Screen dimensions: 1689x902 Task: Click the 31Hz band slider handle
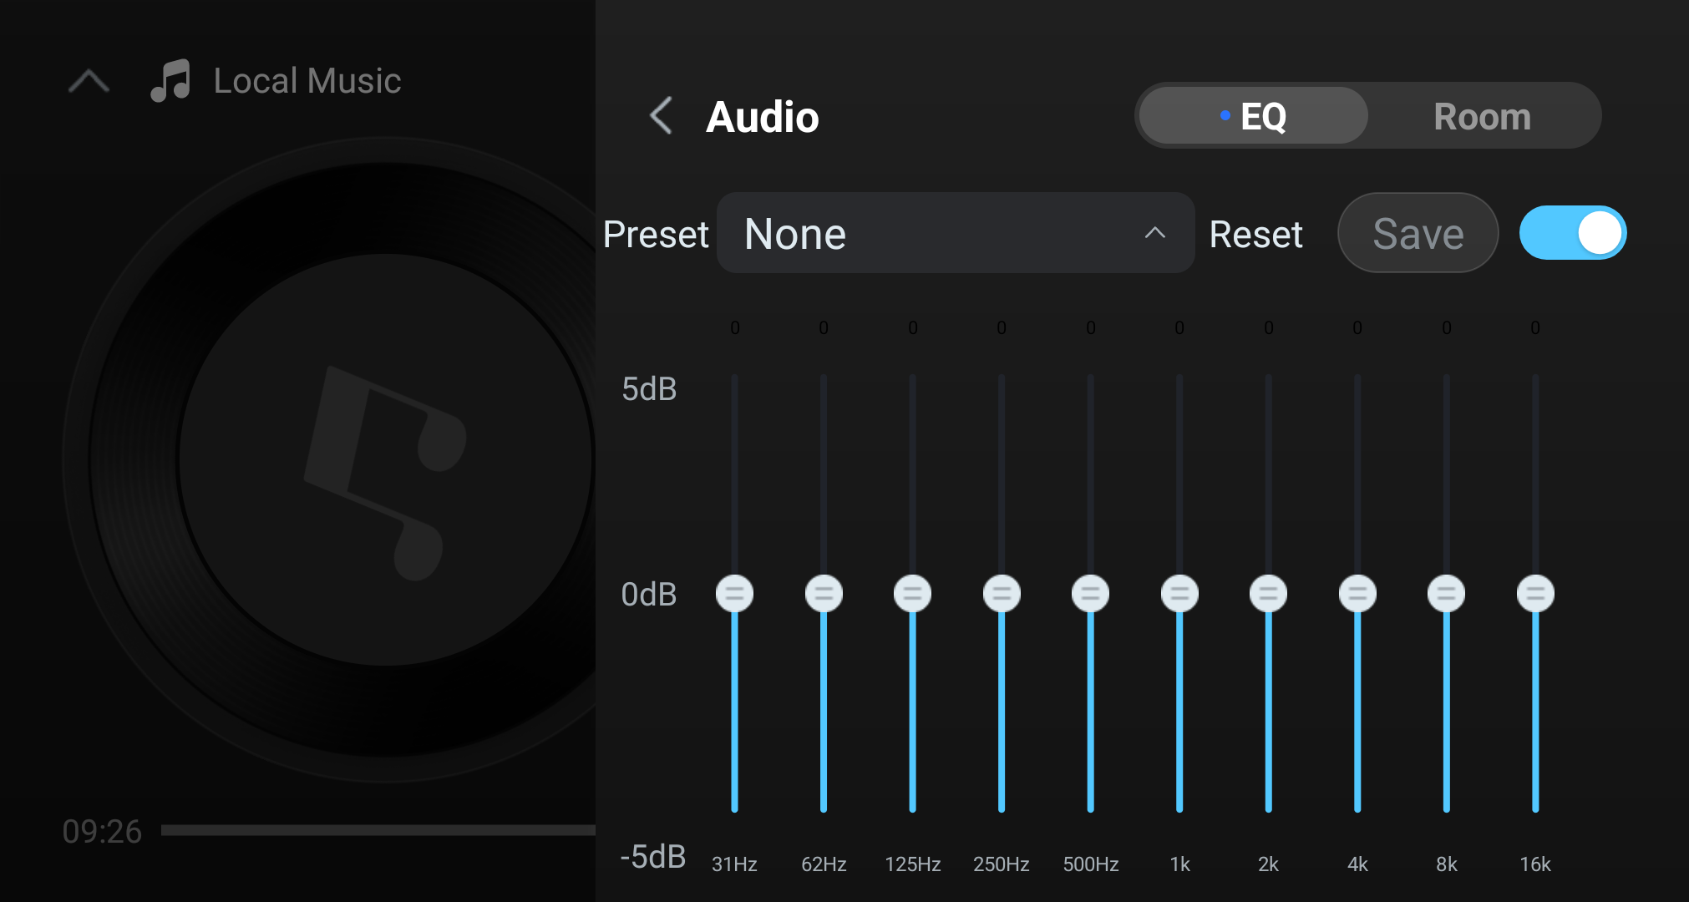(x=735, y=594)
